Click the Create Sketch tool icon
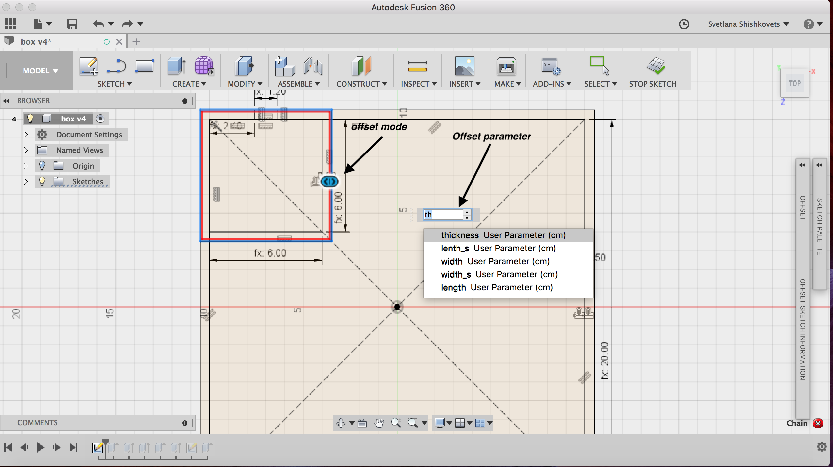 (89, 66)
